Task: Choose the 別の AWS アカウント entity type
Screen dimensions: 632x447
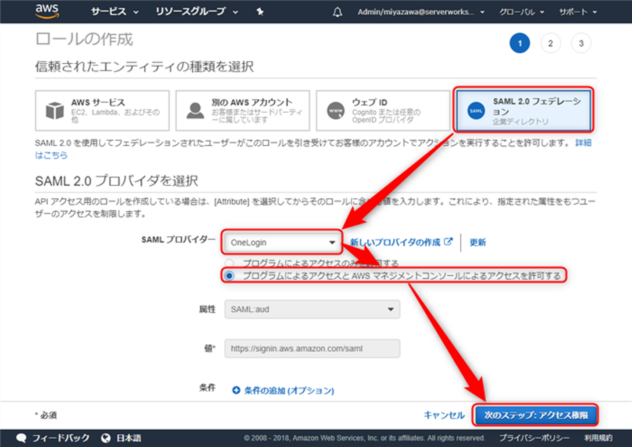Action: pyautogui.click(x=243, y=111)
